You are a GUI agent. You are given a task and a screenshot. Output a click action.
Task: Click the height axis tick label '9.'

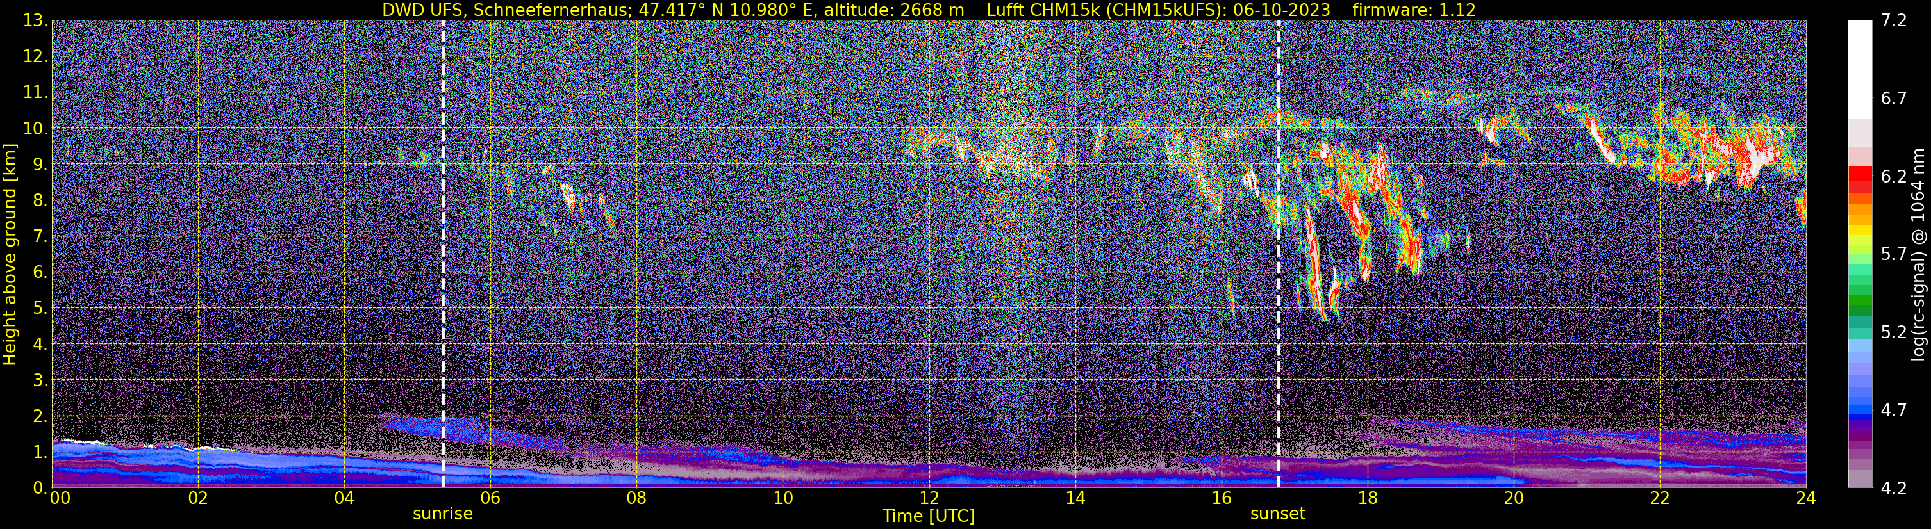click(x=40, y=165)
